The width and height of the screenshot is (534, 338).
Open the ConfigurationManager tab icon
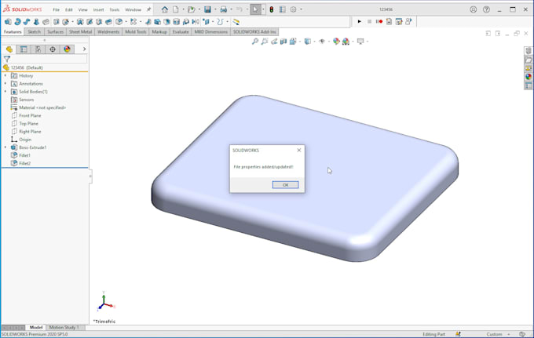pyautogui.click(x=38, y=49)
